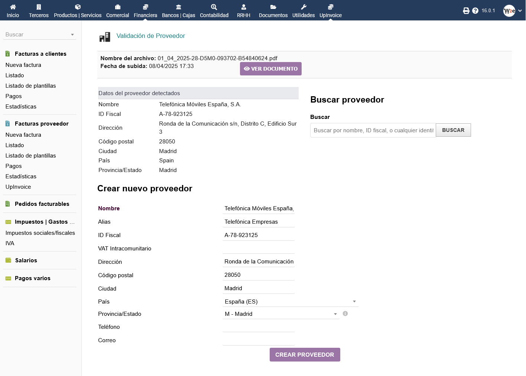Click the Nombre input in new provider form
The image size is (526, 376).
[259, 208]
